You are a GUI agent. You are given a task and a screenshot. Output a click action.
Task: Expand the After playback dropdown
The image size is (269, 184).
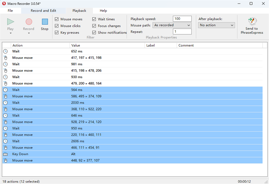click(216, 25)
